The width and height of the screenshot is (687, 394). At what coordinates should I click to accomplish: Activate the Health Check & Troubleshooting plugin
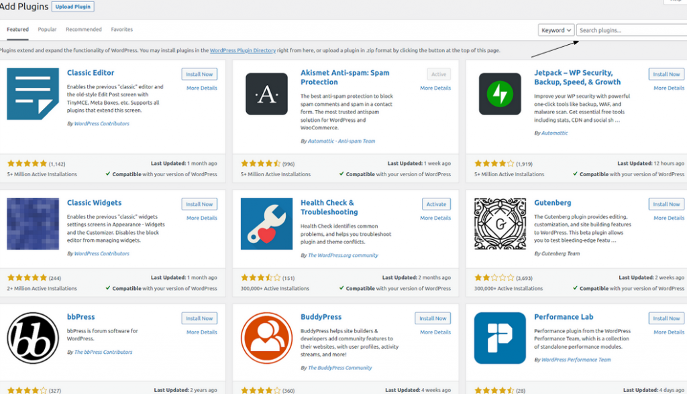[x=436, y=204]
